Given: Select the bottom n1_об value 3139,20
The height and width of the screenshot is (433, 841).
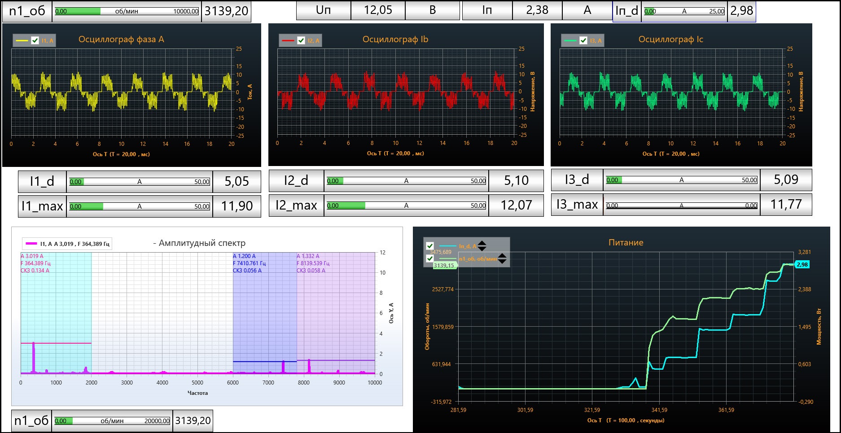Looking at the screenshot, I should pyautogui.click(x=193, y=420).
